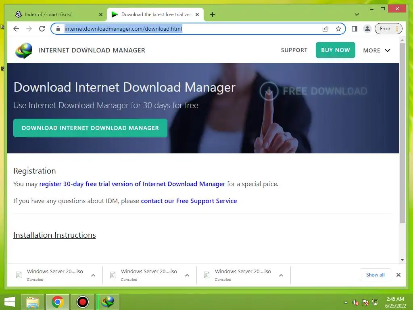
Task: Click the IDM globe logo in the header
Action: (24, 50)
